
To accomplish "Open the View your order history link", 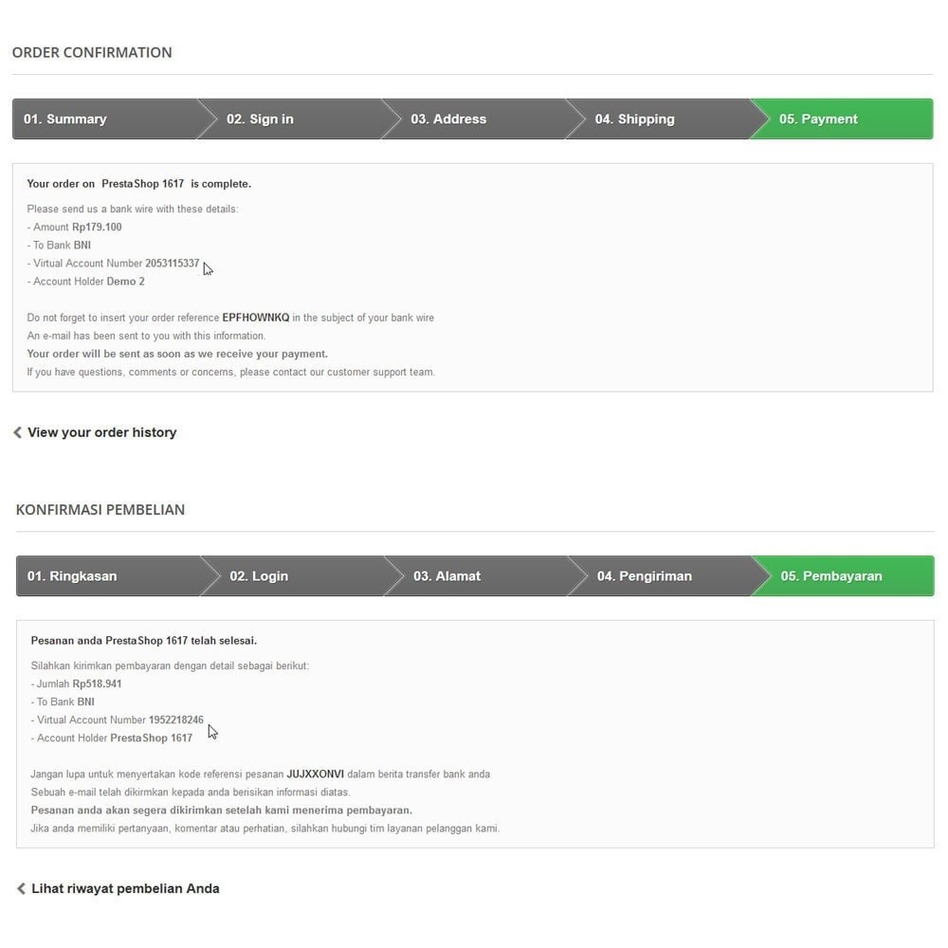I will tap(101, 432).
